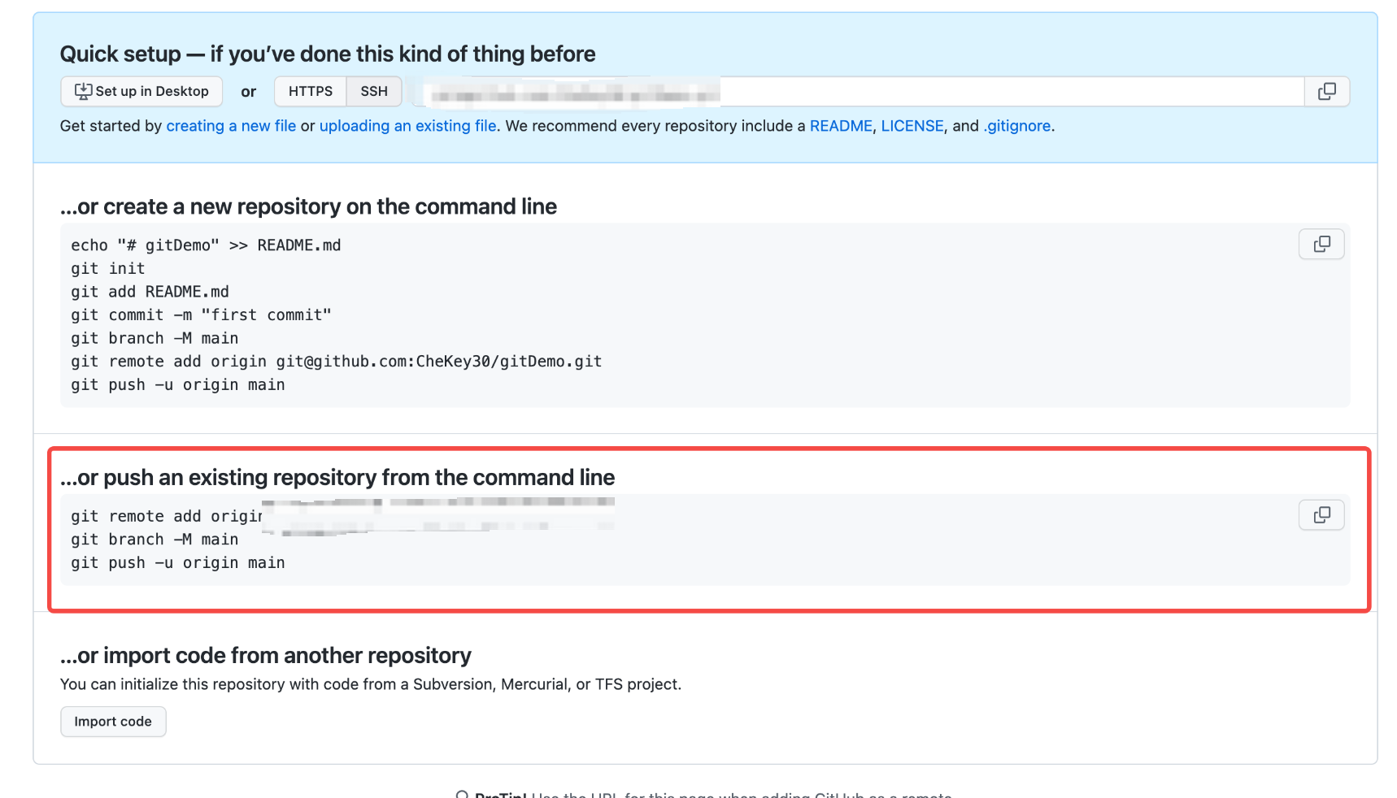Image resolution: width=1397 pixels, height=798 pixels.
Task: Open the README recommendation link
Action: pyautogui.click(x=841, y=126)
